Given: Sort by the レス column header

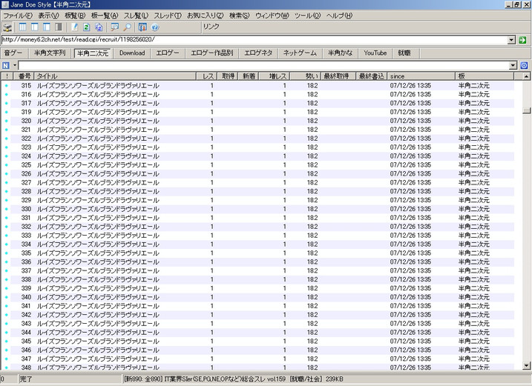Looking at the screenshot, I should 206,76.
